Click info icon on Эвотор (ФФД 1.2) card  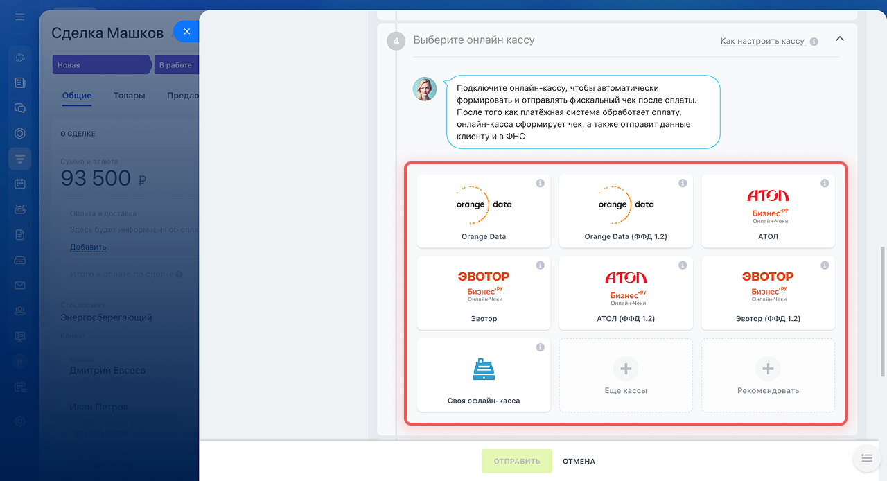[x=825, y=265]
